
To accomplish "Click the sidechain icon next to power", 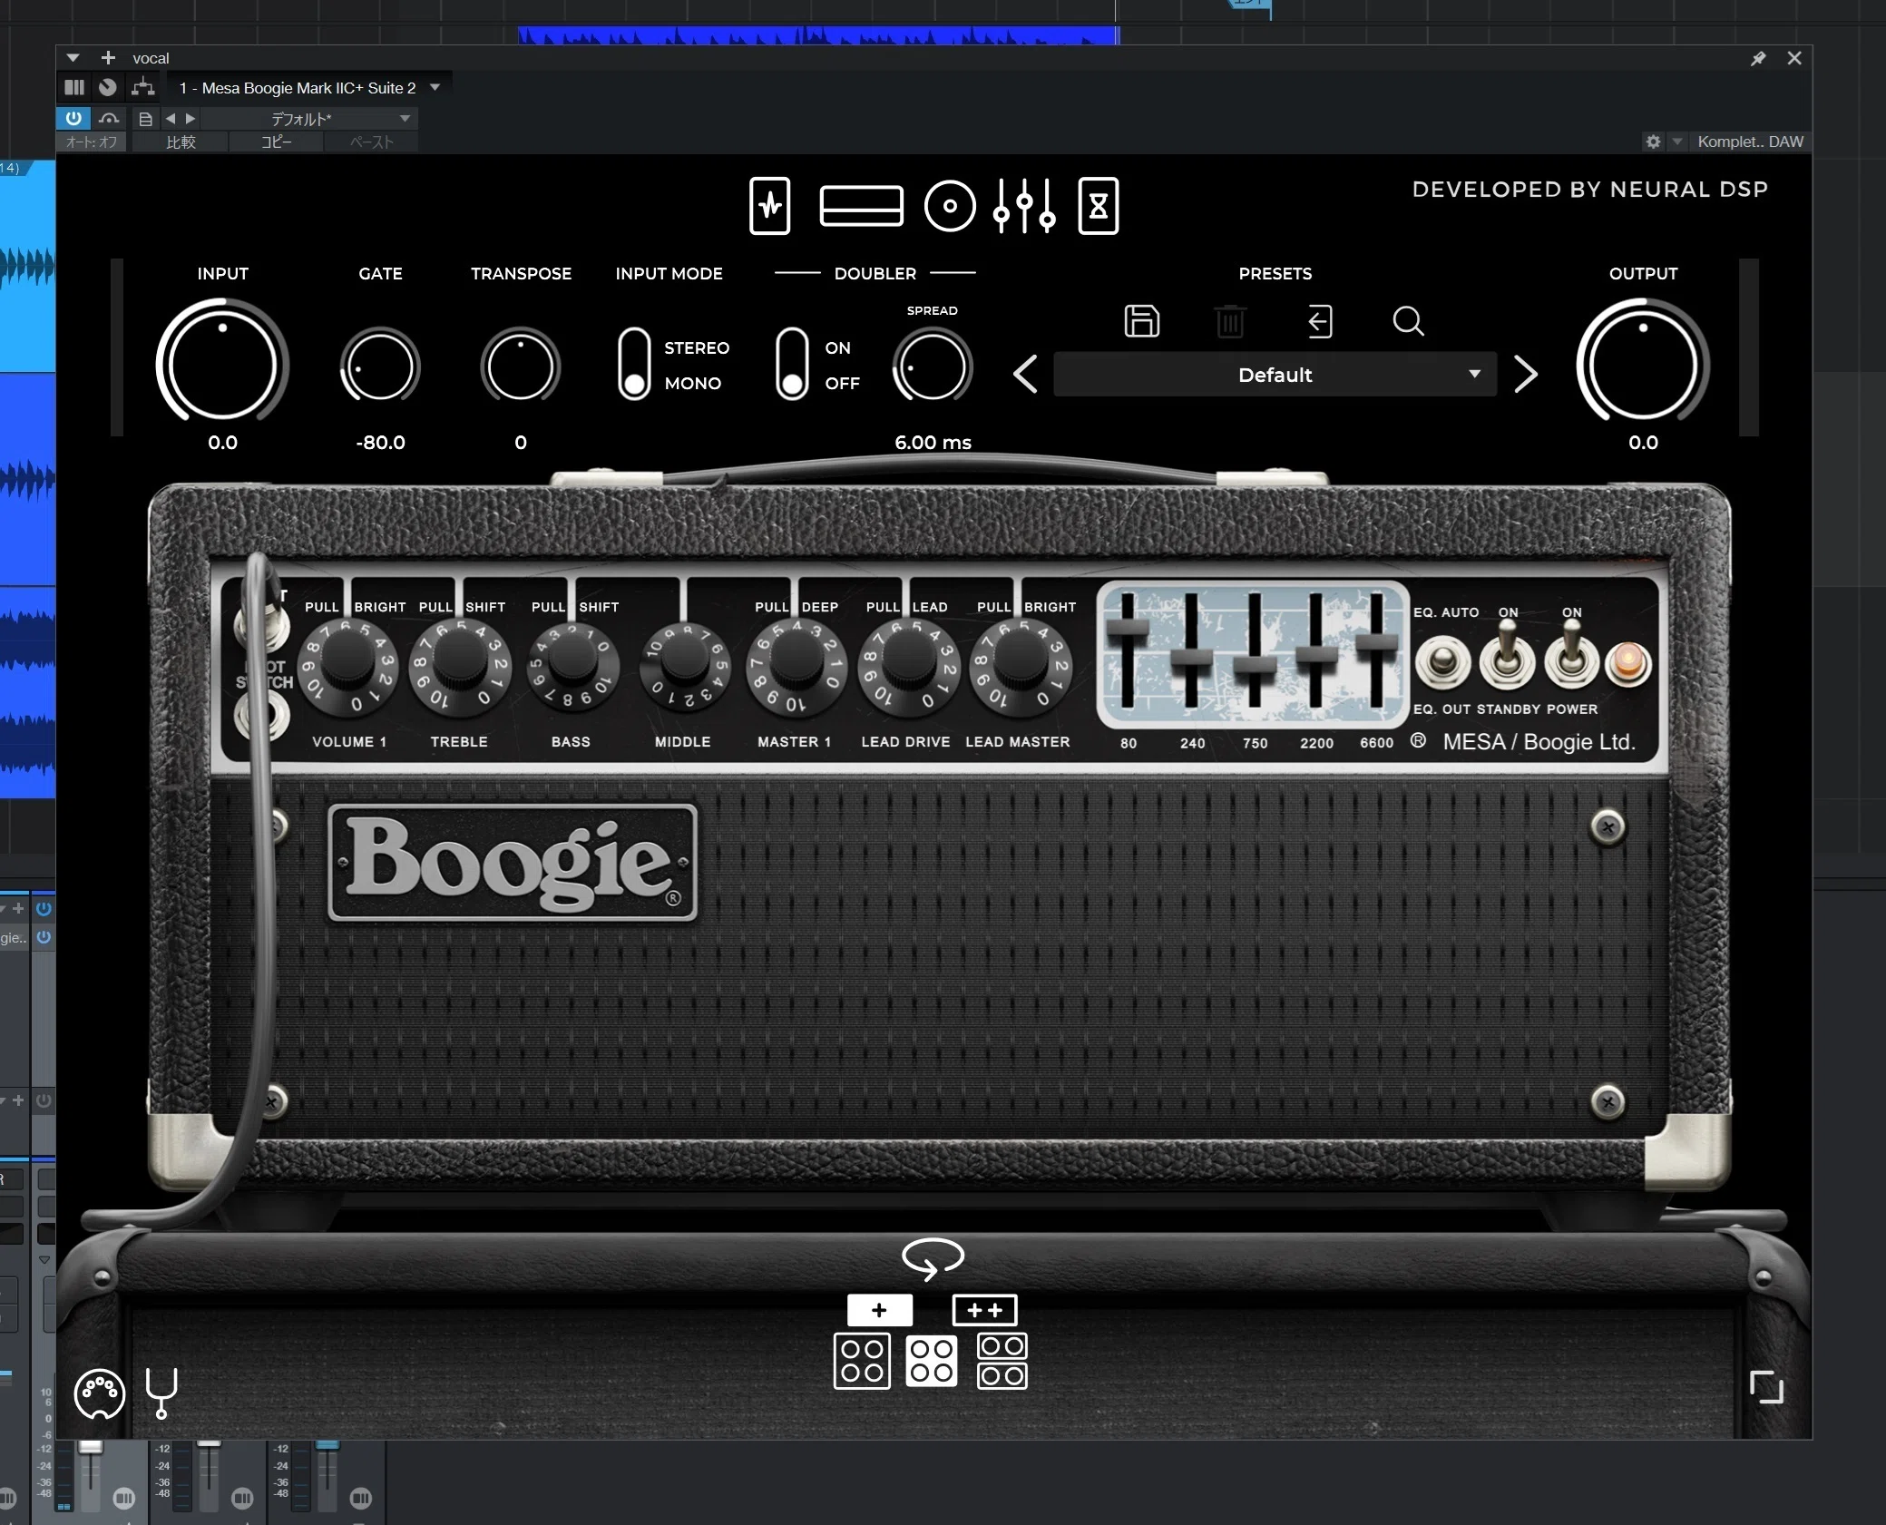I will 109,119.
